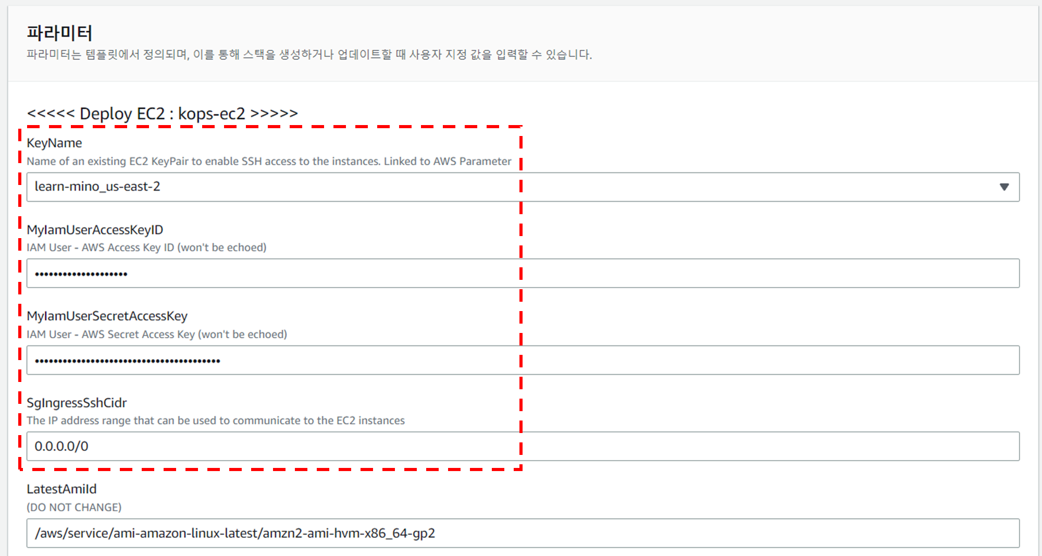
Task: Click the Korean parameter description under 파라미터
Action: coord(309,55)
